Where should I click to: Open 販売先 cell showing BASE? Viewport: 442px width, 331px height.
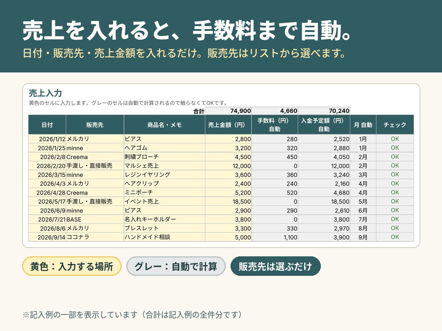(x=95, y=219)
